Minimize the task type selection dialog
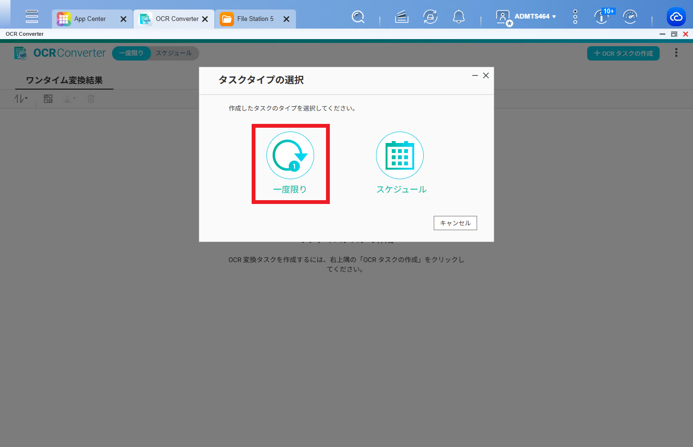Image resolution: width=693 pixels, height=447 pixels. (x=475, y=75)
